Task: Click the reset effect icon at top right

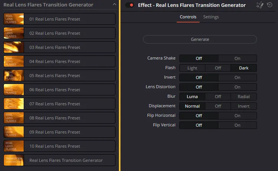Action: coord(270,5)
